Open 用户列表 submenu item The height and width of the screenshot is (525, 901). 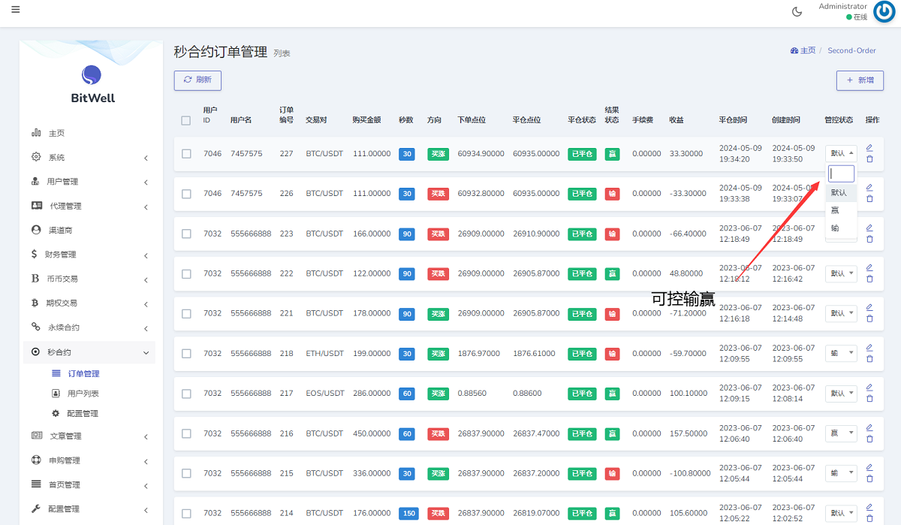click(x=83, y=394)
